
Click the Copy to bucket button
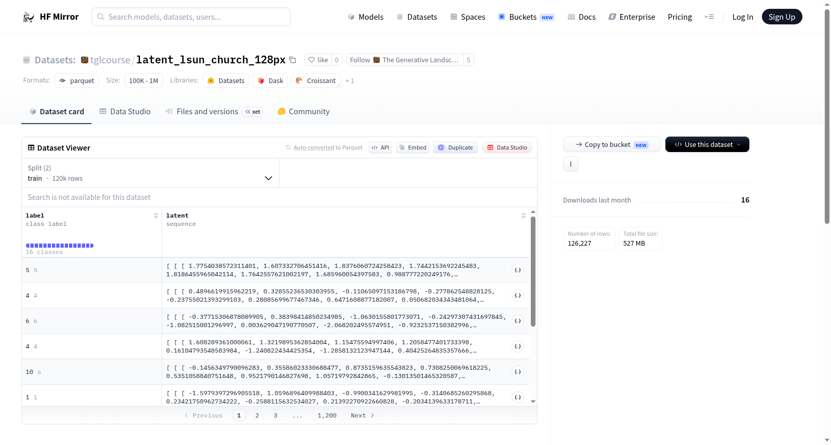(x=612, y=144)
